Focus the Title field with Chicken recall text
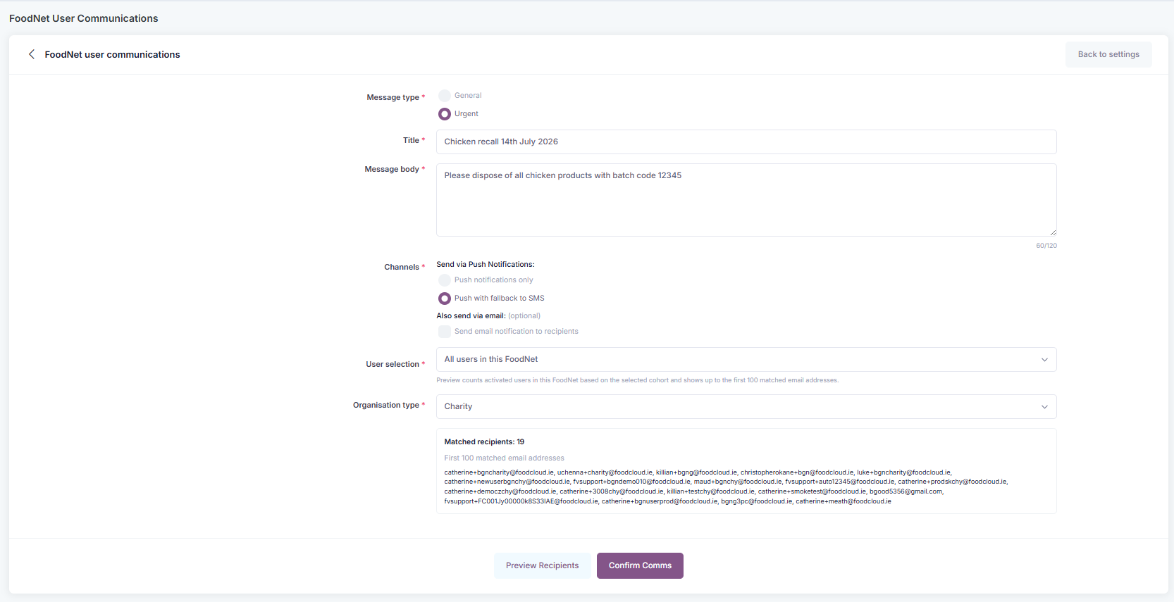Screen dimensions: 1174x602 point(746,142)
